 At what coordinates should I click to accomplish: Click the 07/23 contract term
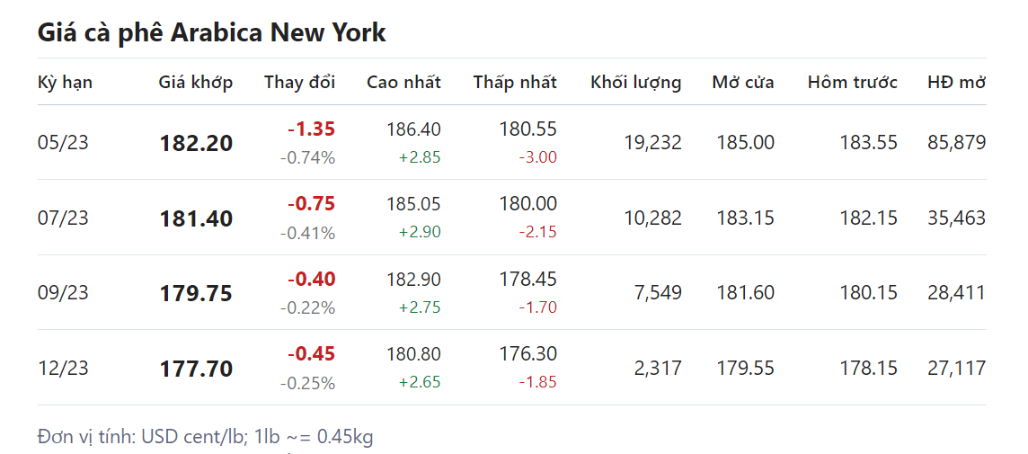coord(63,218)
